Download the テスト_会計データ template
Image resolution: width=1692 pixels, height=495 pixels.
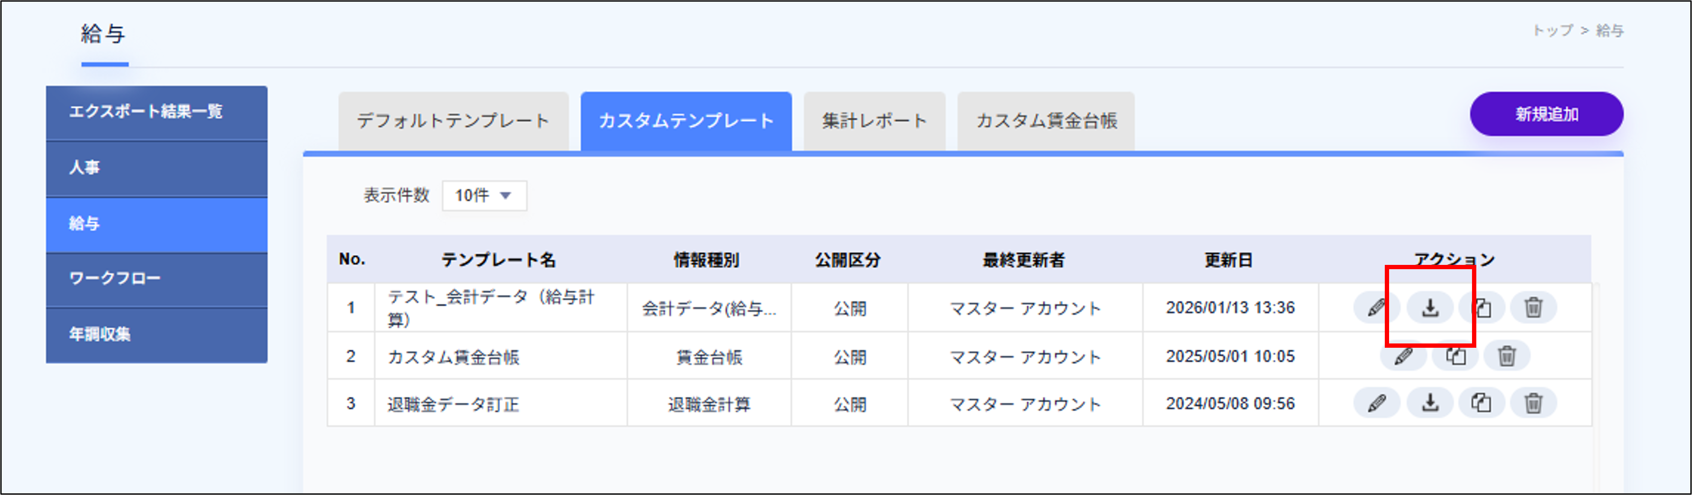point(1430,308)
